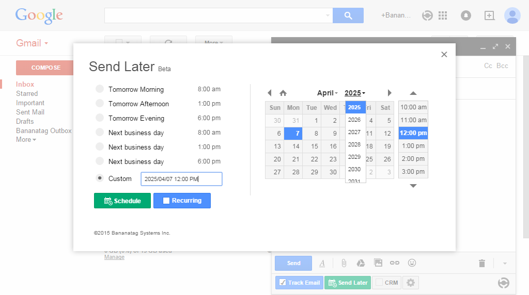529x295 pixels.
Task: Insert an emoticon in the compose window
Action: point(412,263)
